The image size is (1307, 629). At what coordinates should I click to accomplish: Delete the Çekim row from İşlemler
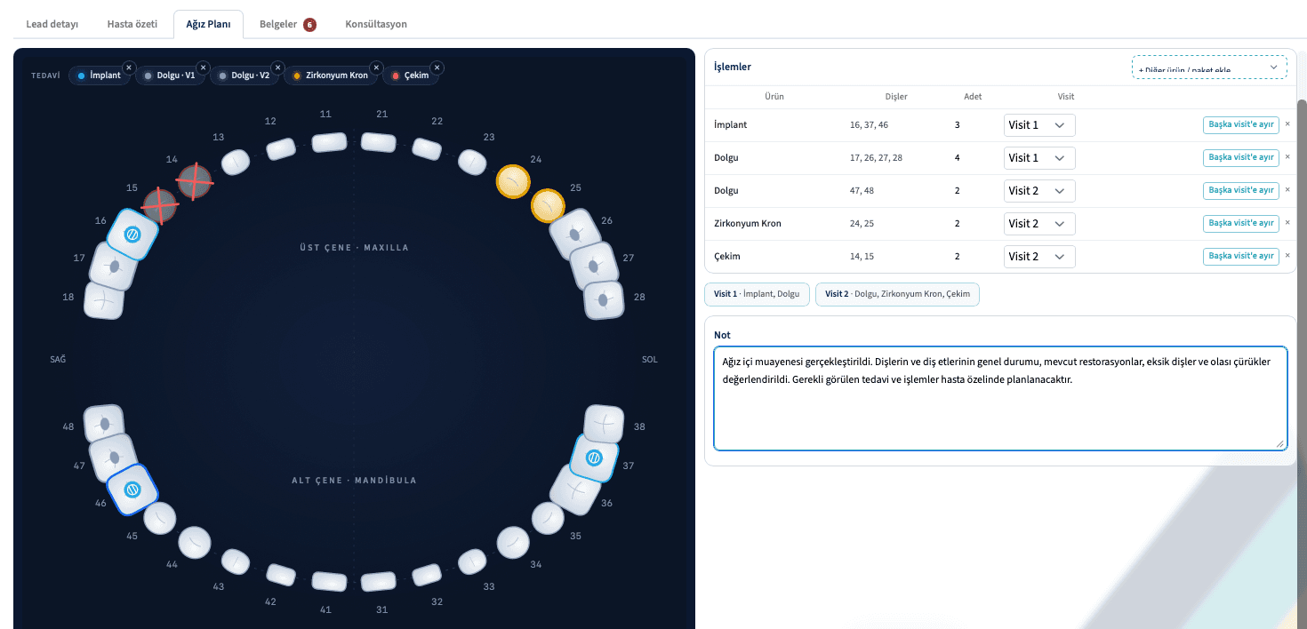[x=1287, y=256]
